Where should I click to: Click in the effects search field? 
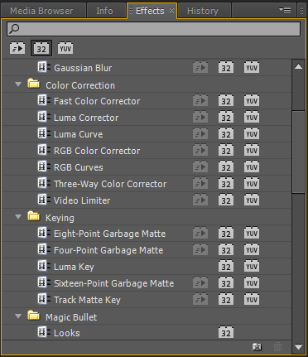153,29
